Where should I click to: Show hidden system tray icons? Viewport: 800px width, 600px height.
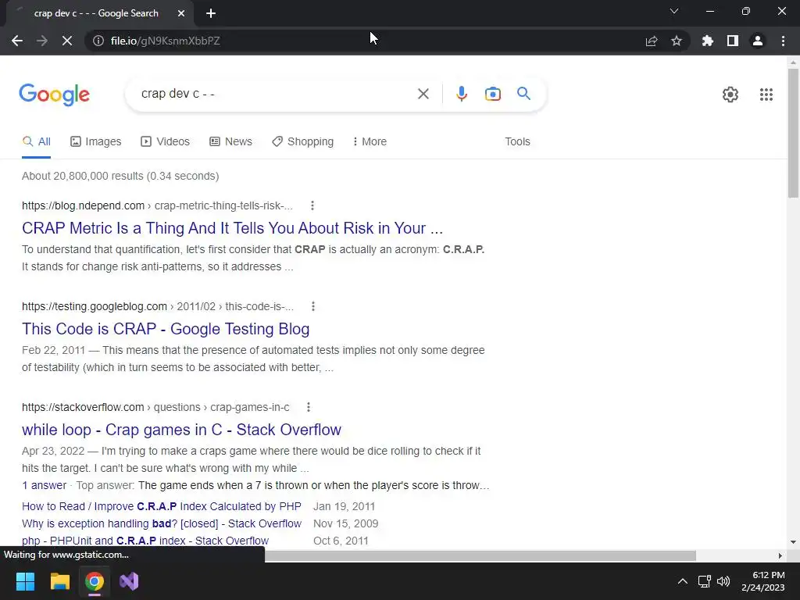pos(682,581)
